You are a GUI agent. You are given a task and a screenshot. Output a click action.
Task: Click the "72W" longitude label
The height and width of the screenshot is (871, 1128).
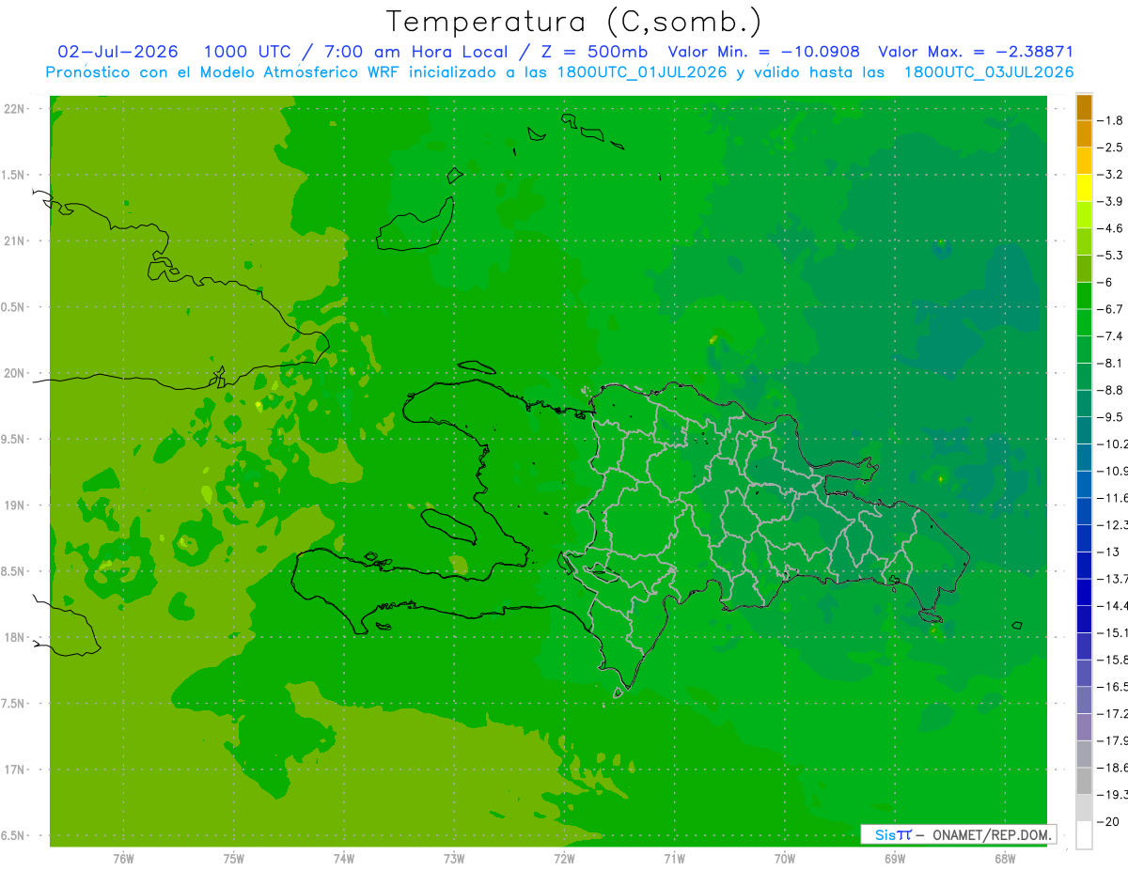coord(564,859)
